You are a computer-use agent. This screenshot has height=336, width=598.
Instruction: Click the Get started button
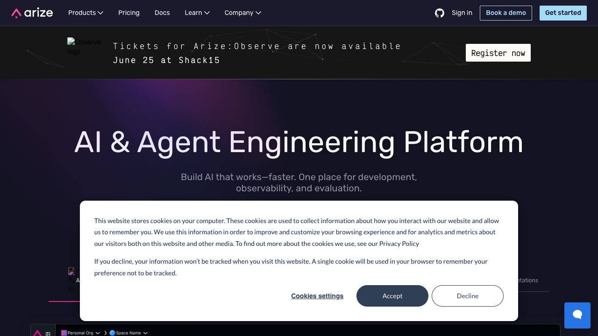tap(563, 13)
